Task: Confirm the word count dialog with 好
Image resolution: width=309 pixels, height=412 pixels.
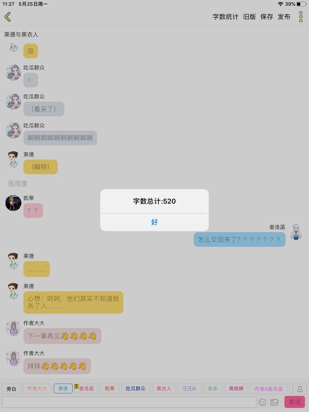Action: pos(154,222)
